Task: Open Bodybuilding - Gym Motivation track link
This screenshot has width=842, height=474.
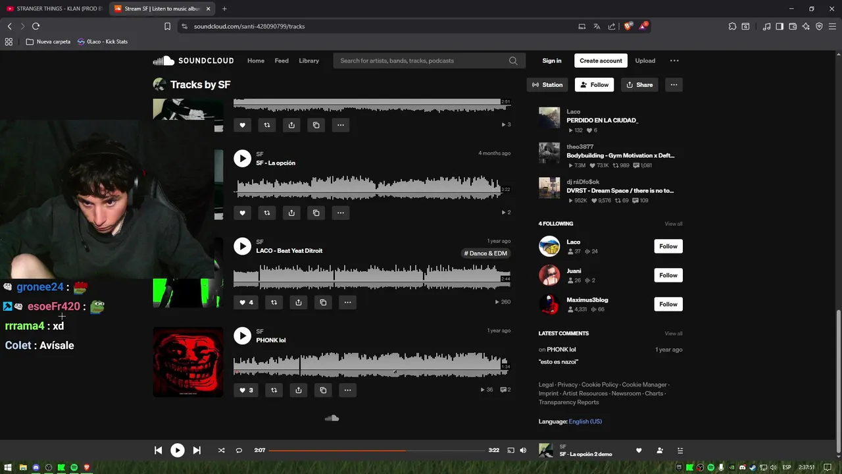Action: [620, 155]
